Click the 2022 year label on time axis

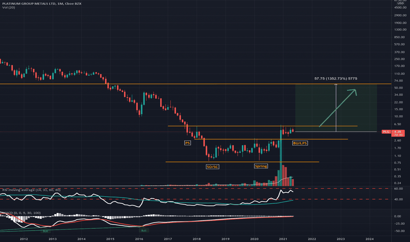click(x=312, y=239)
